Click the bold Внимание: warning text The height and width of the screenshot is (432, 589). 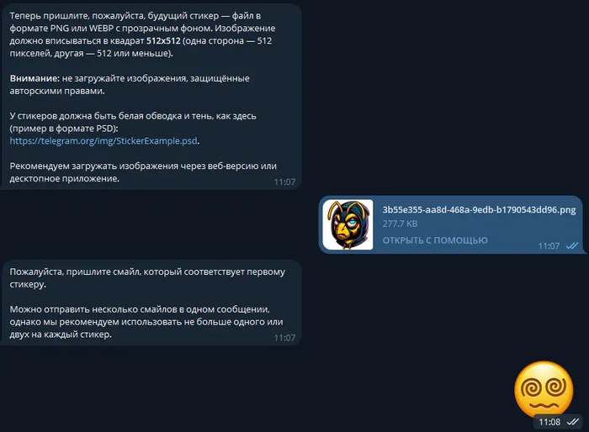[x=34, y=78]
